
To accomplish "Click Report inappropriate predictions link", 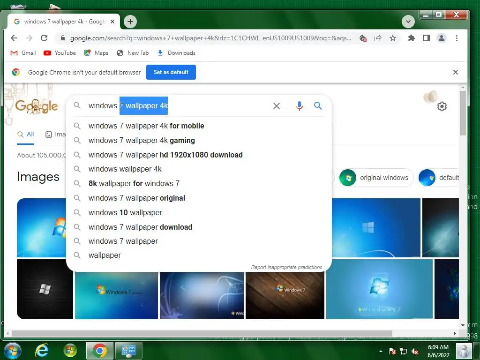I will [x=286, y=267].
